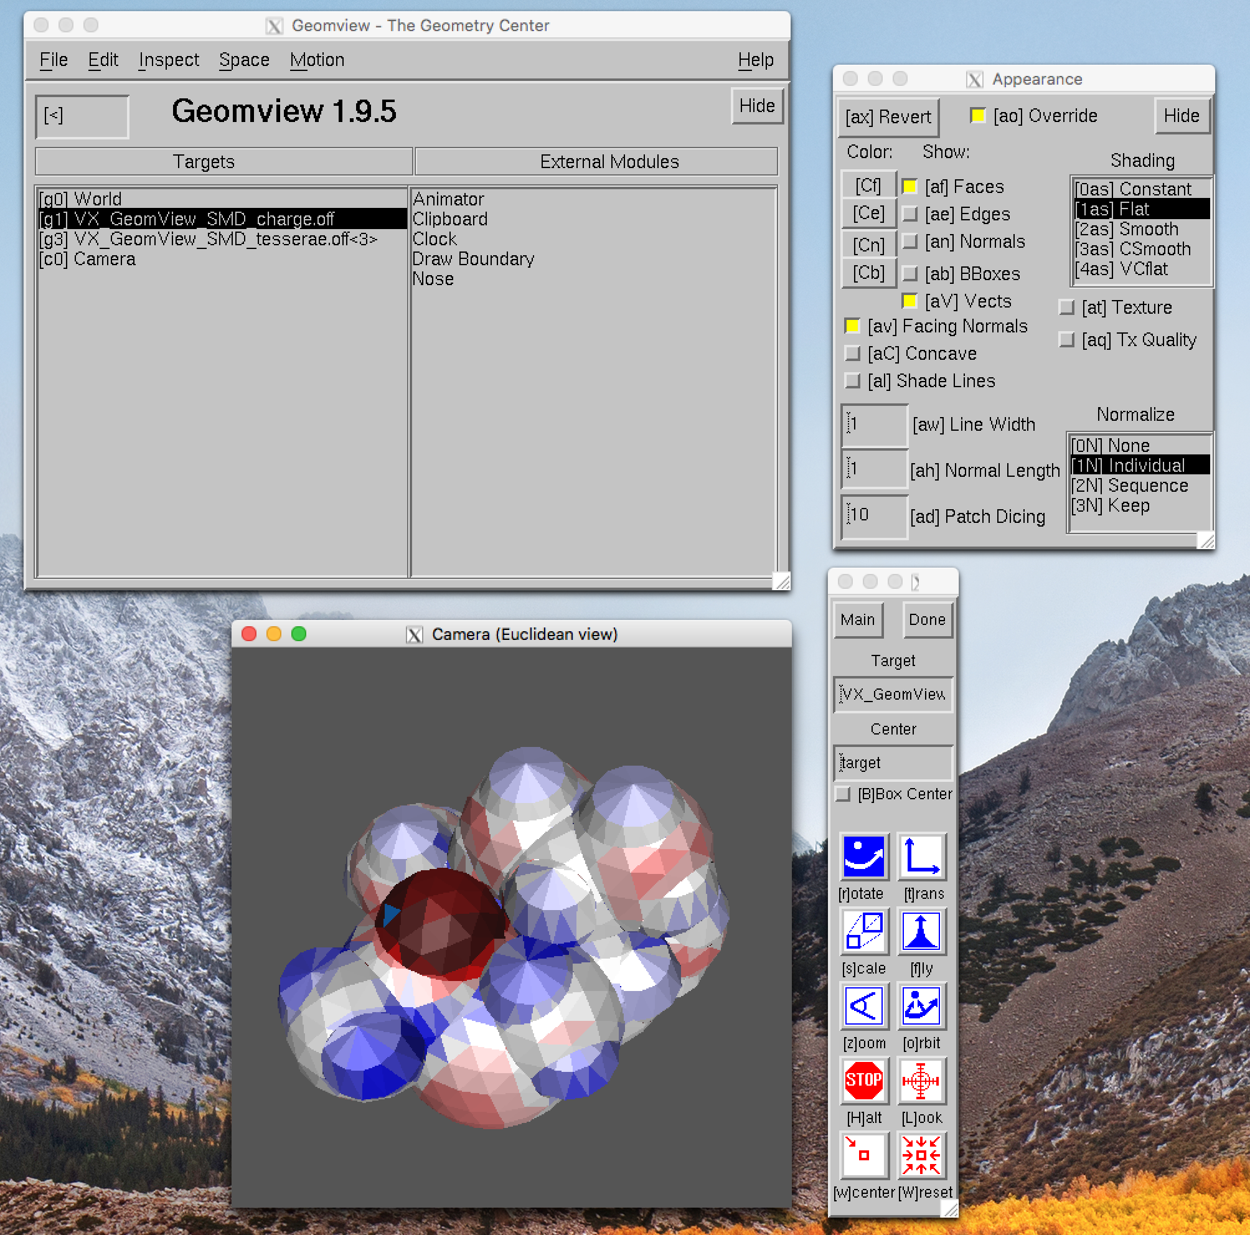The image size is (1250, 1235).
Task: Open the Cf face color button
Action: pos(868,186)
